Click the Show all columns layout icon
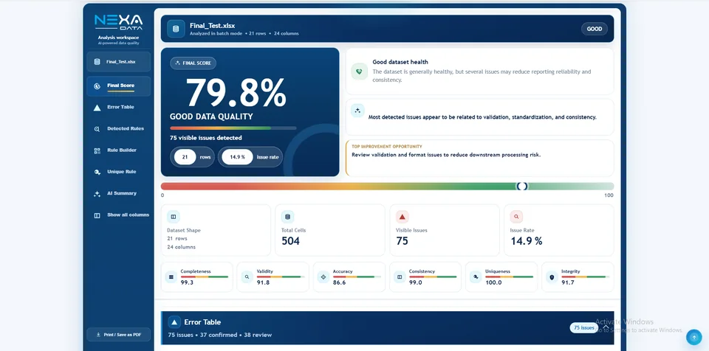709x351 pixels. coord(97,215)
